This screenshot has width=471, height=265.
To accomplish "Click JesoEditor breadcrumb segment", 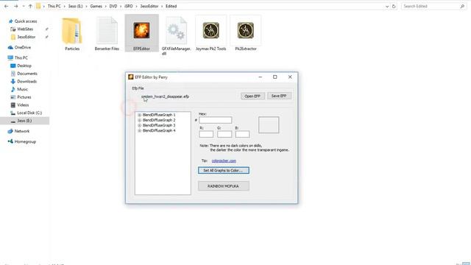I will point(149,6).
